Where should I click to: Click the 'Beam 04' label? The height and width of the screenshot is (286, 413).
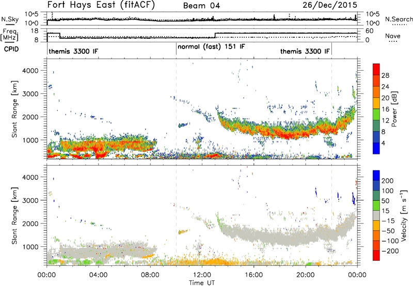pos(201,6)
